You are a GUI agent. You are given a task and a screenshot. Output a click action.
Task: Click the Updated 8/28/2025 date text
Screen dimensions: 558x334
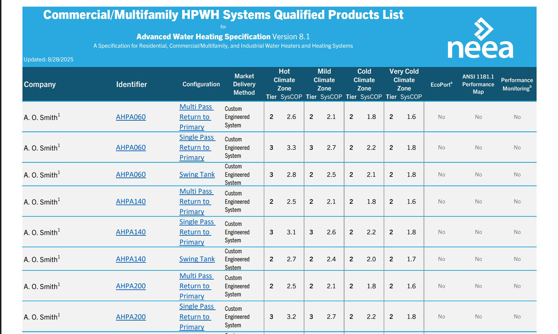point(48,59)
